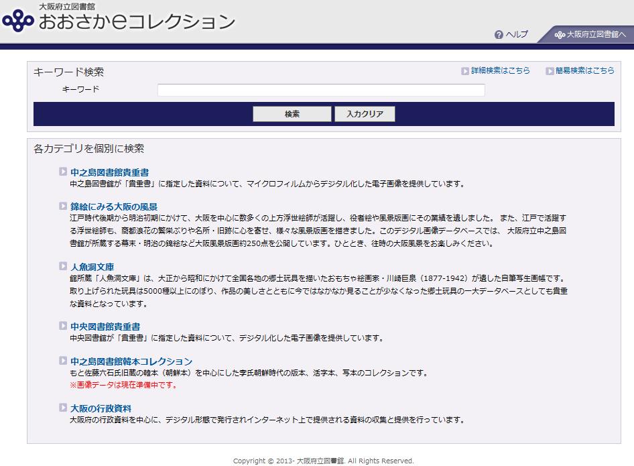This screenshot has height=466, width=634.
Task: Open 中央図書館貴重書 category
Action: click(x=105, y=327)
